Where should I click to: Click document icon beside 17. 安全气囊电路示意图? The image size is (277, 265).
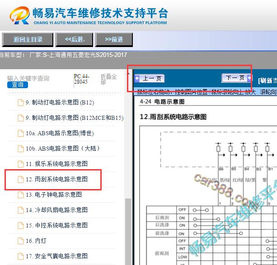21,256
